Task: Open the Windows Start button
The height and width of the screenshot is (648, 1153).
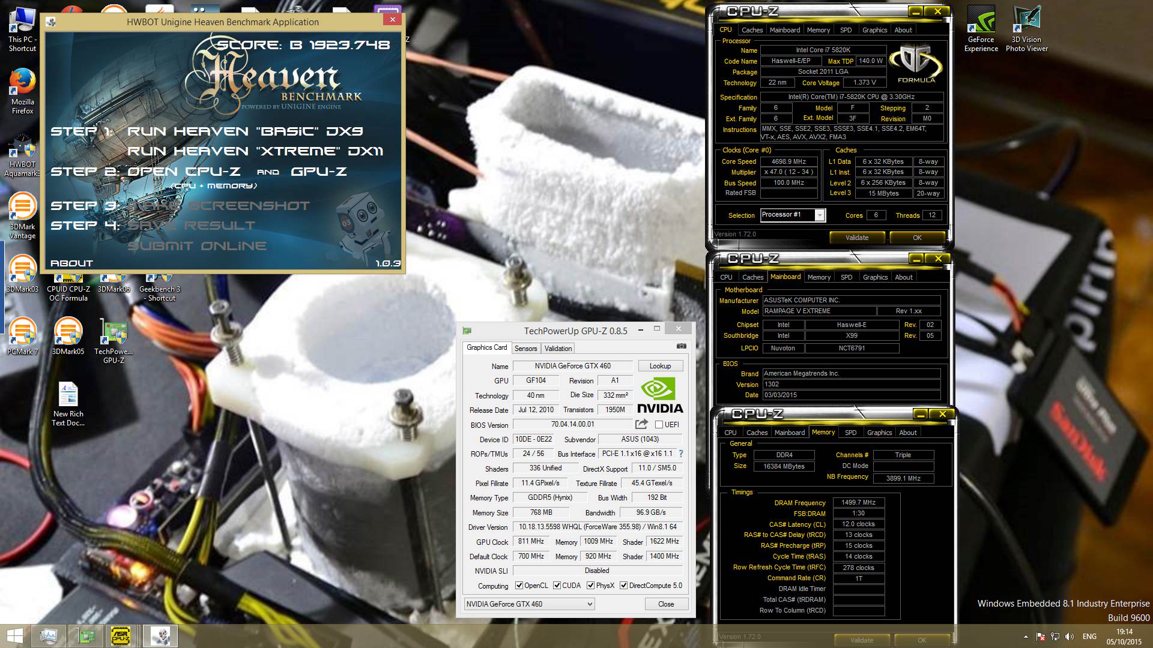Action: [x=15, y=636]
